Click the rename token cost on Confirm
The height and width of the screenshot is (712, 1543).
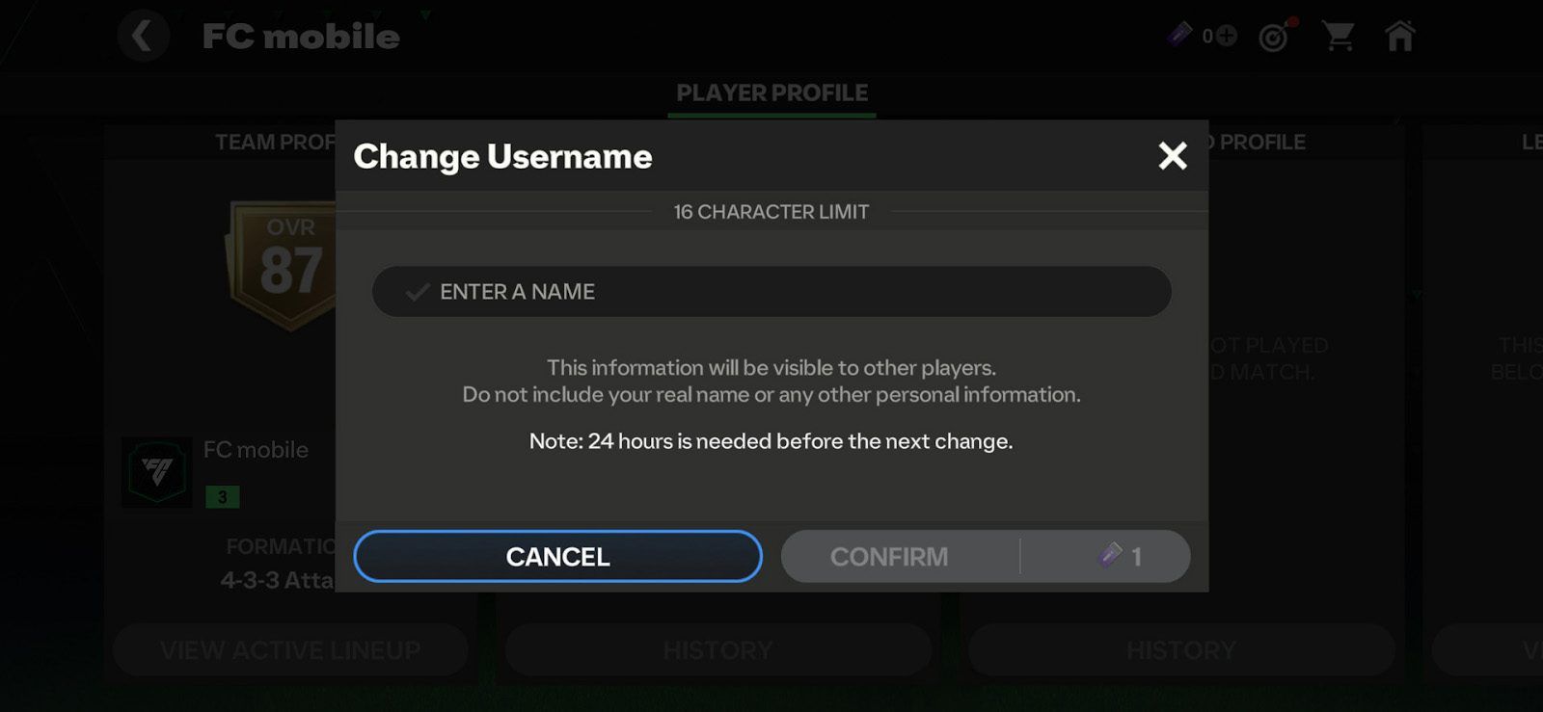coord(1121,556)
